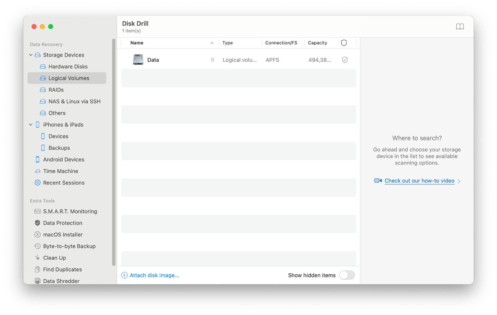Click the Byte-to-byte Backup clock icon
This screenshot has height=315, width=497.
(38, 246)
